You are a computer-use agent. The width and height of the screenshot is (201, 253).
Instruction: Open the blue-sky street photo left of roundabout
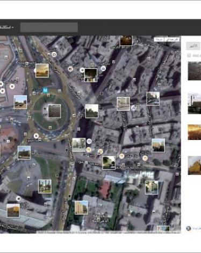tap(20, 102)
